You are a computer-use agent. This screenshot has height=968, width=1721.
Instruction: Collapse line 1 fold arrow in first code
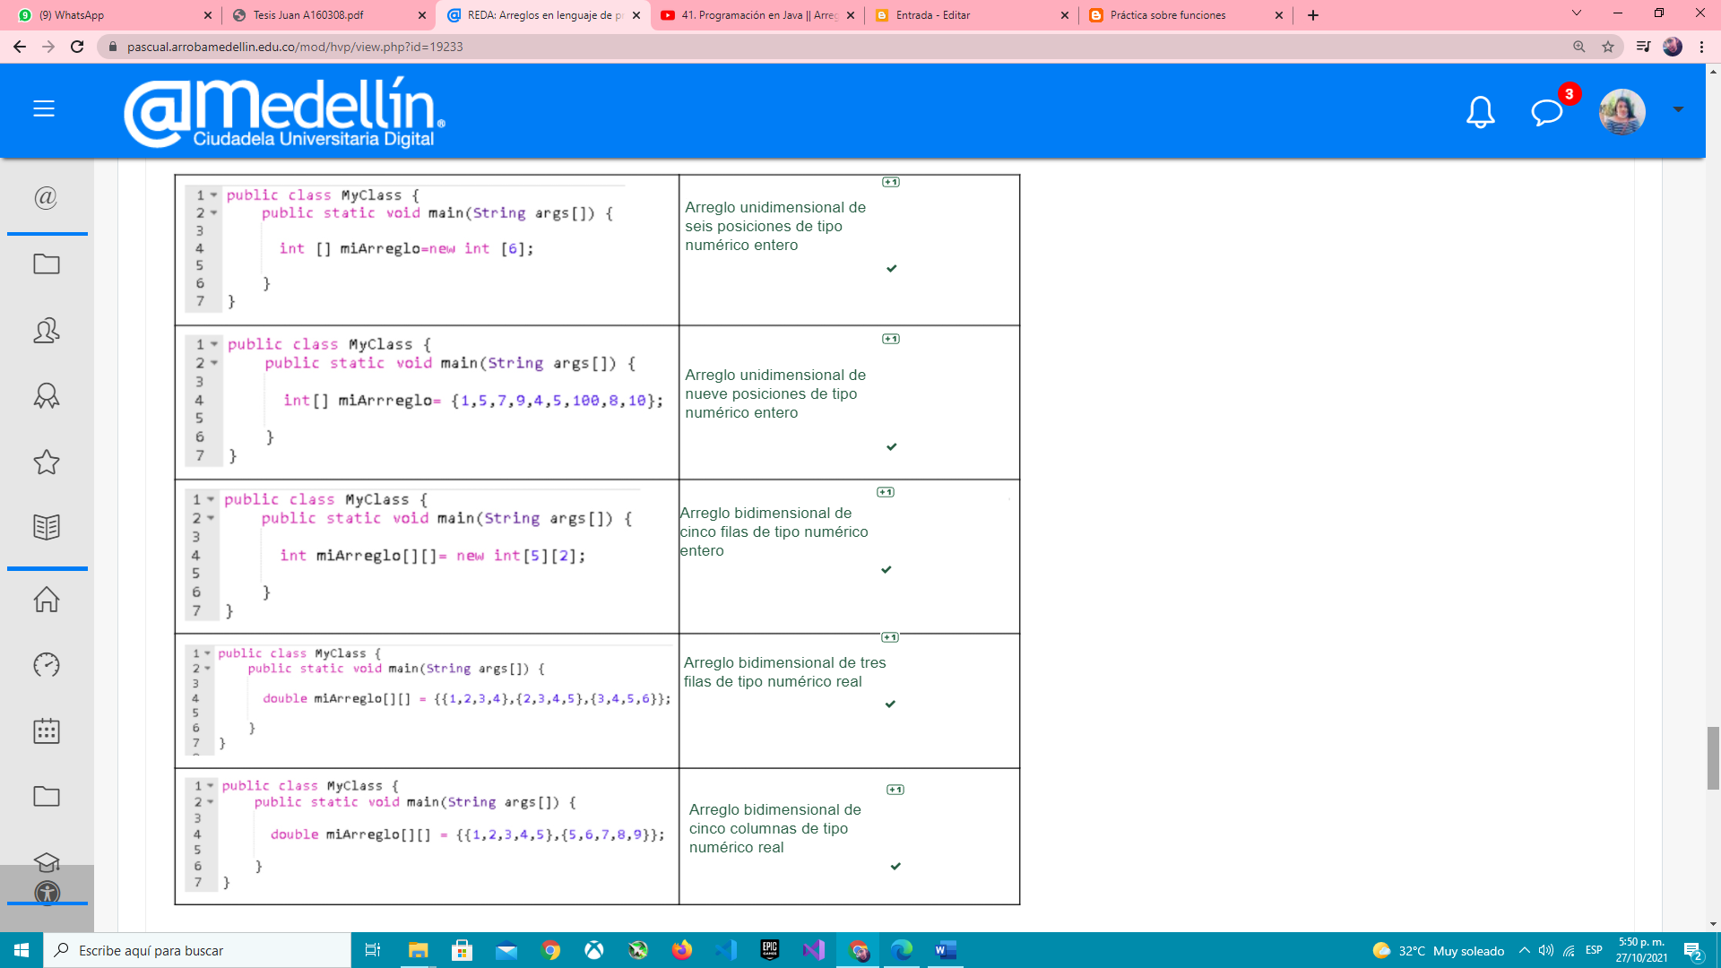[x=214, y=194]
